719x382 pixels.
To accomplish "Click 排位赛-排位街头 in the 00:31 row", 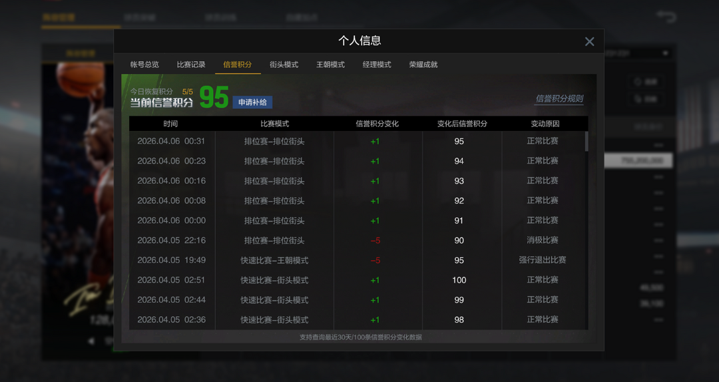I will coord(274,141).
